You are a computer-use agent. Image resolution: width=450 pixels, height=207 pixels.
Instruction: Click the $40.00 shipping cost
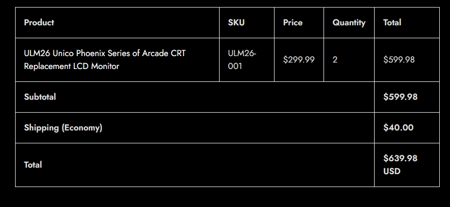click(398, 128)
